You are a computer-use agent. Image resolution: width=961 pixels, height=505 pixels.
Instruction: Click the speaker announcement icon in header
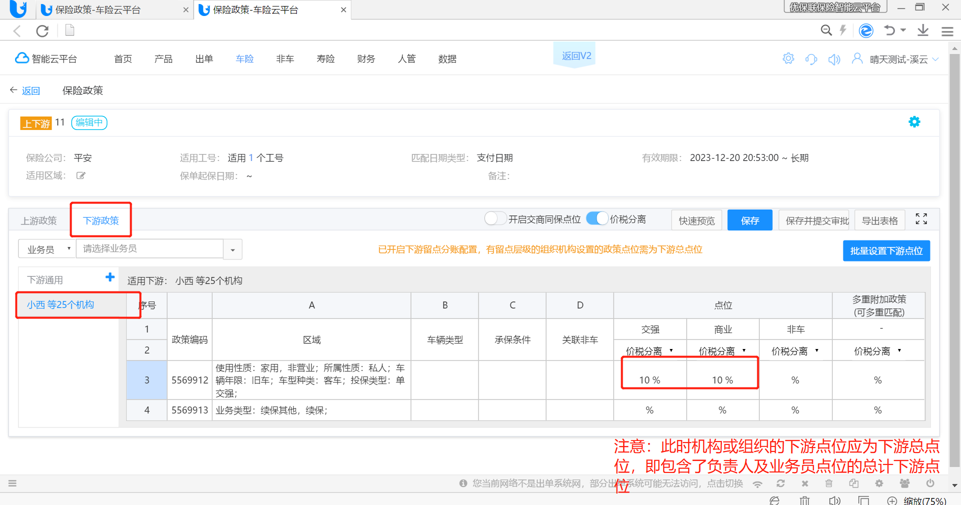(x=834, y=59)
